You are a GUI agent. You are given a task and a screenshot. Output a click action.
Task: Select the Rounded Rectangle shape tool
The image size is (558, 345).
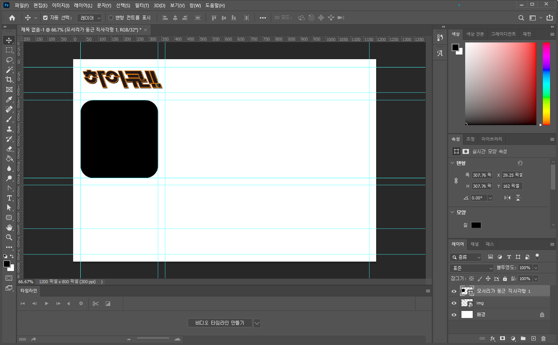(9, 217)
